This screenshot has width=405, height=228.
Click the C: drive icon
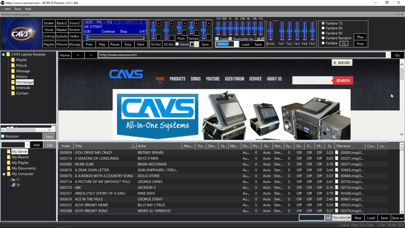pos(13,179)
